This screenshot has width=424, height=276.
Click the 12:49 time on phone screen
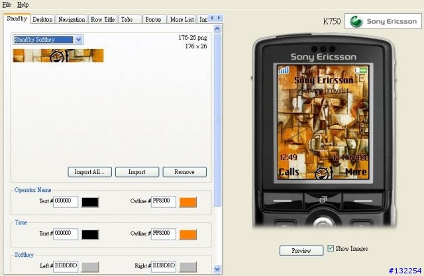pos(288,157)
